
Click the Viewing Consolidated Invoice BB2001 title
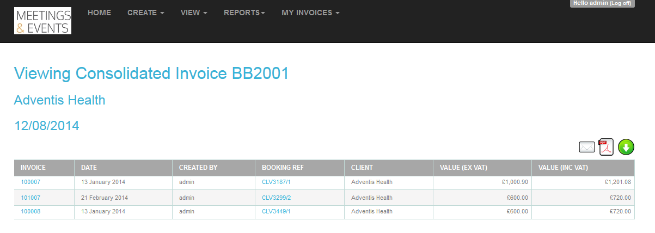coord(151,73)
